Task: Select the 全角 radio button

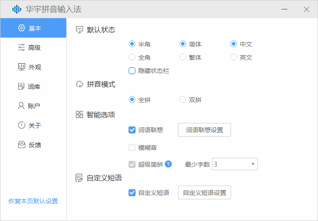Action: 132,57
